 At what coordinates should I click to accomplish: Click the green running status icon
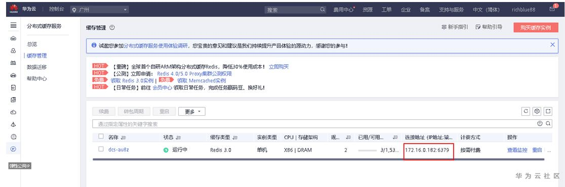pyautogui.click(x=166, y=150)
